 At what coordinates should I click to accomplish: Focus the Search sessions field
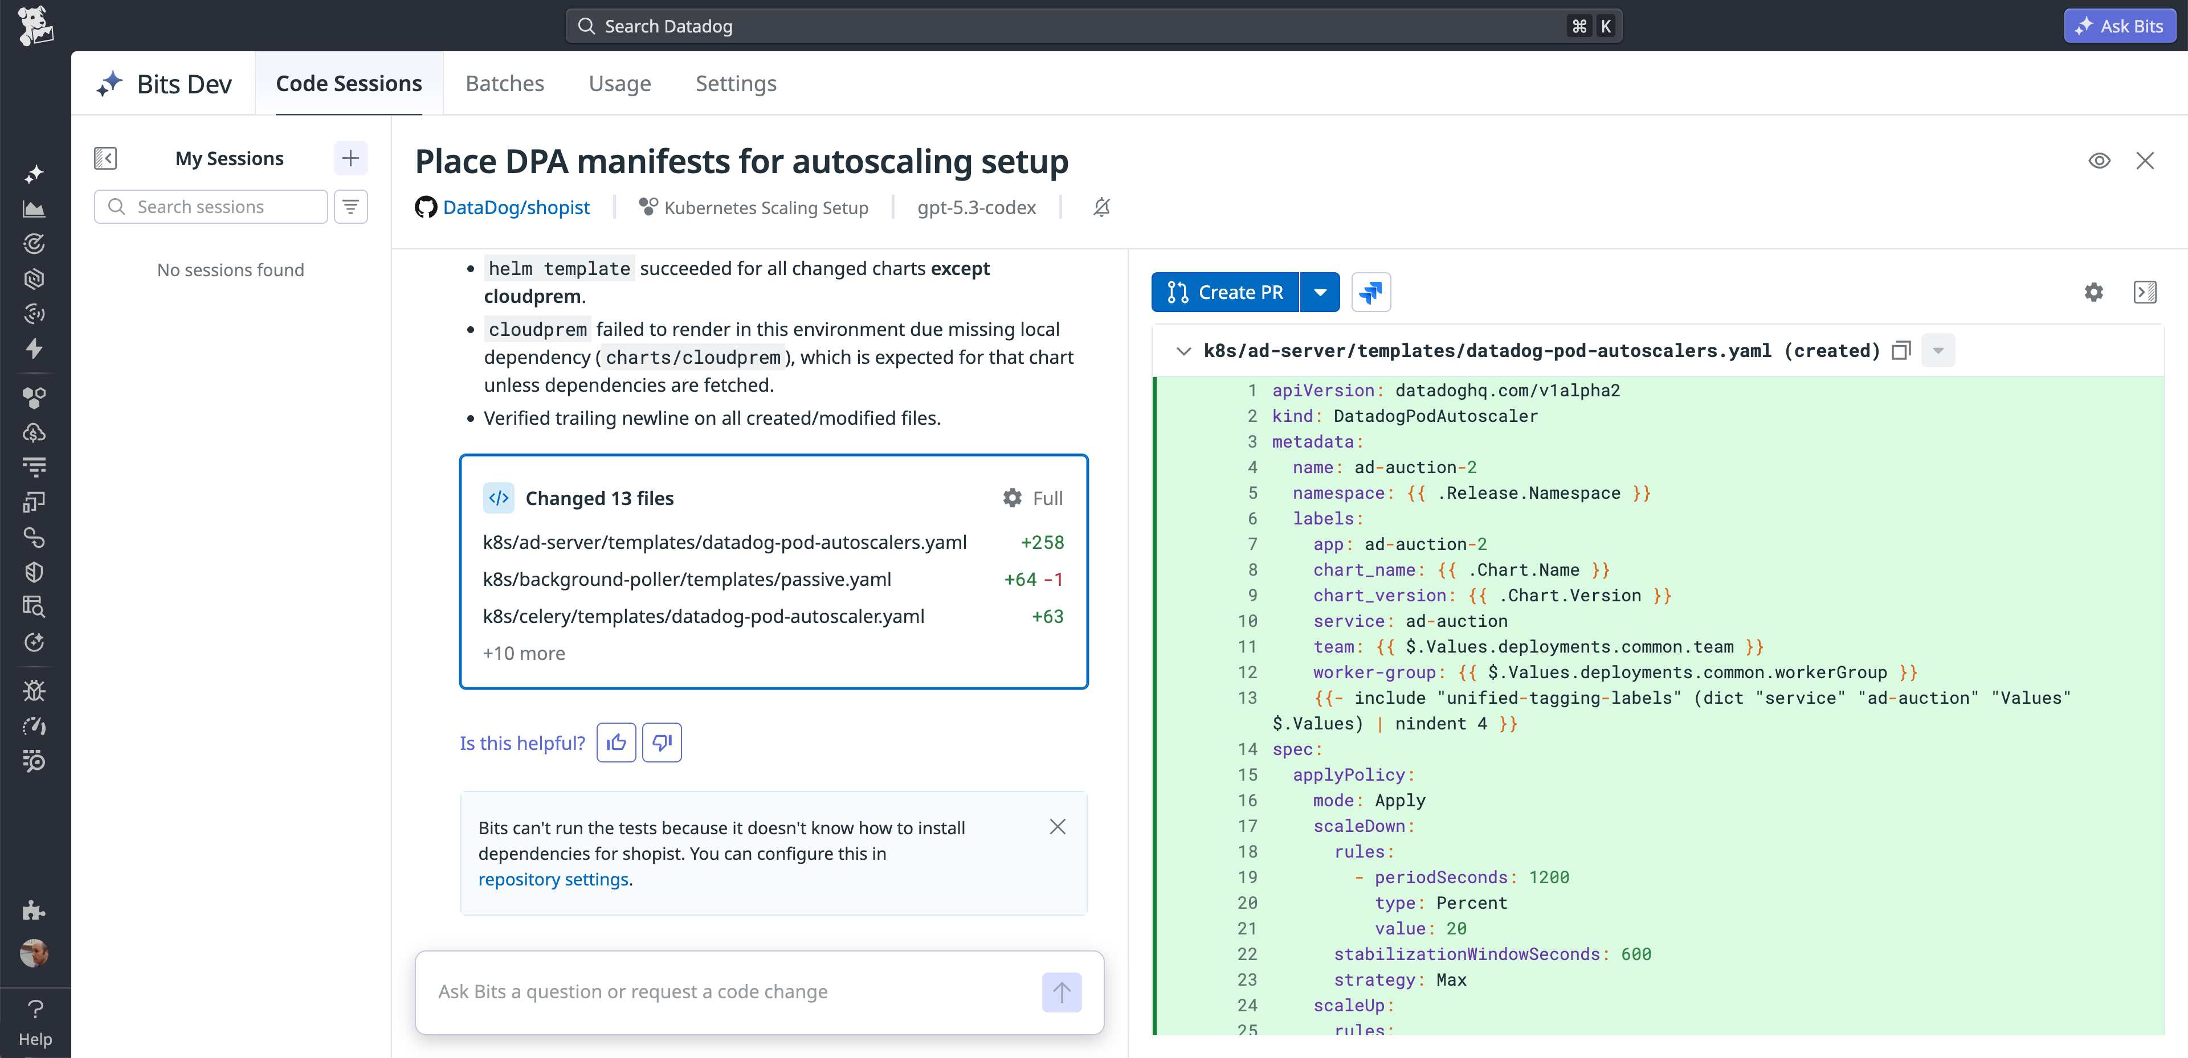211,206
